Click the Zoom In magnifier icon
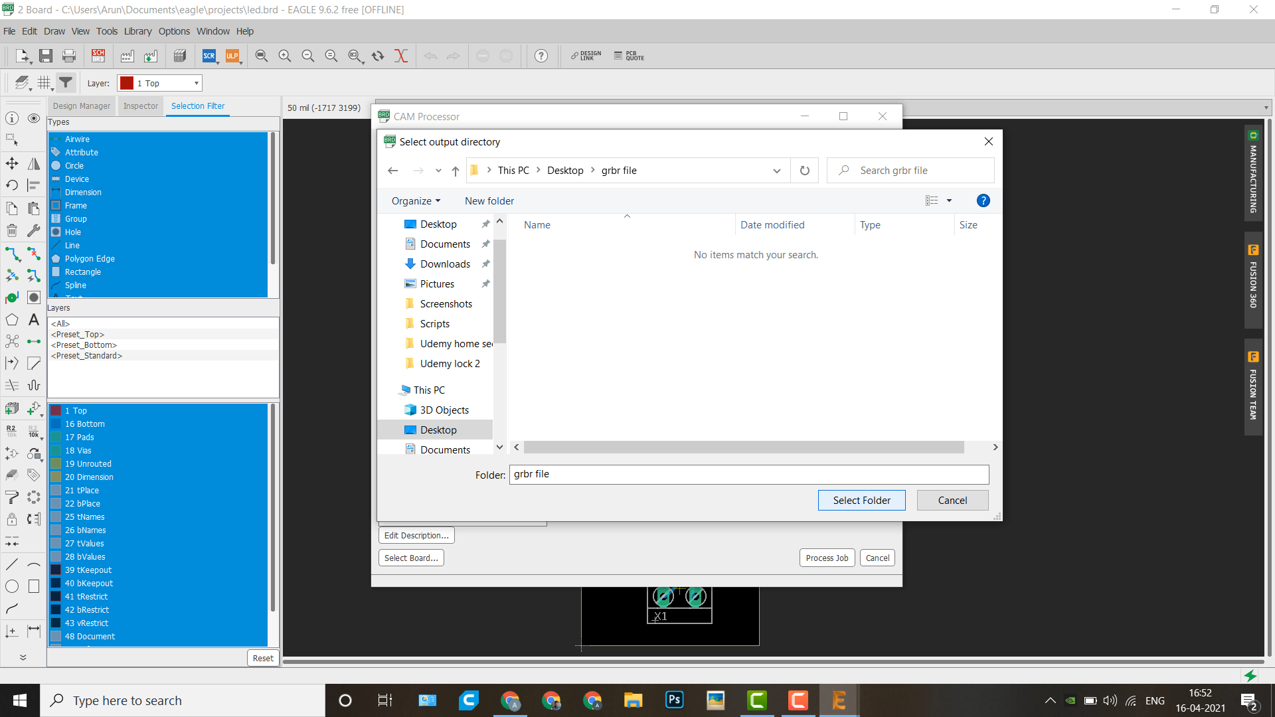1275x717 pixels. (285, 56)
